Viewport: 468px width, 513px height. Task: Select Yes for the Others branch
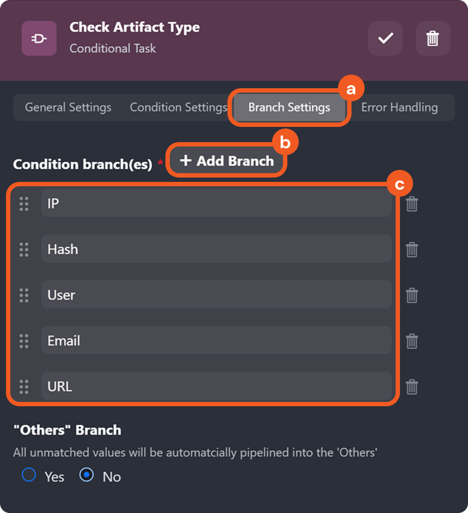29,475
